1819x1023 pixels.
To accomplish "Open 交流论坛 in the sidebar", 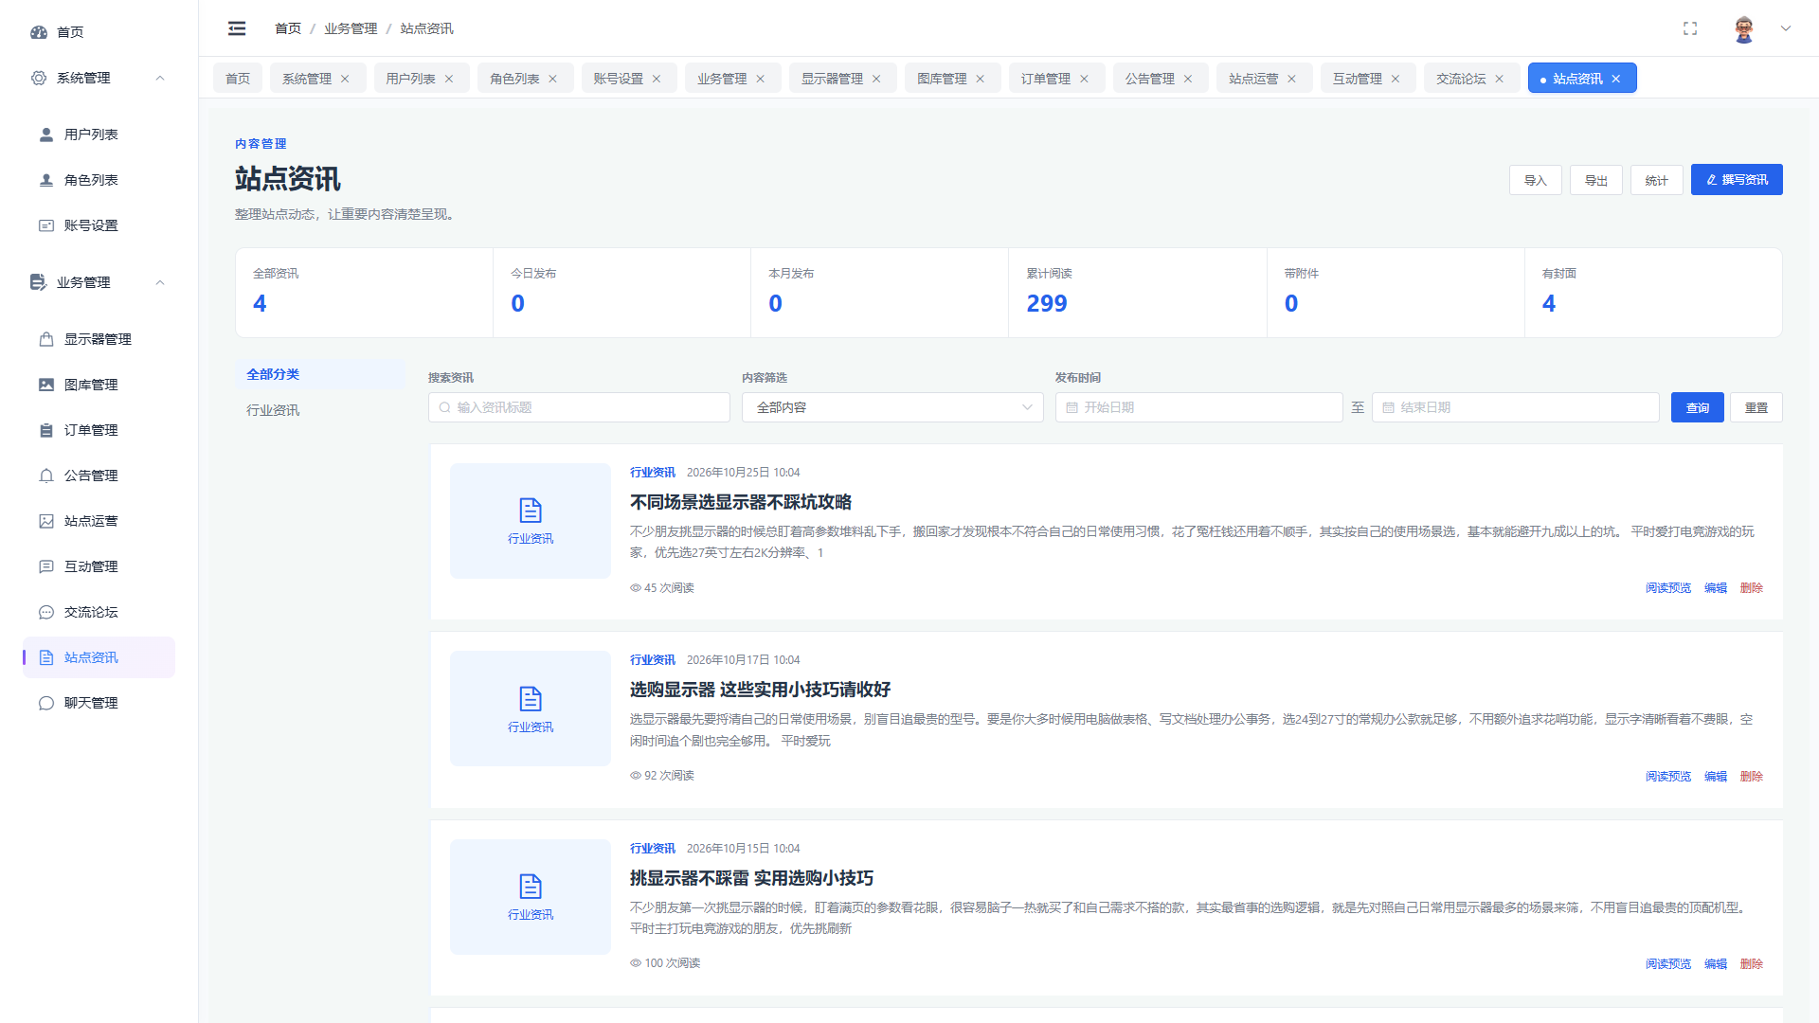I will [99, 612].
